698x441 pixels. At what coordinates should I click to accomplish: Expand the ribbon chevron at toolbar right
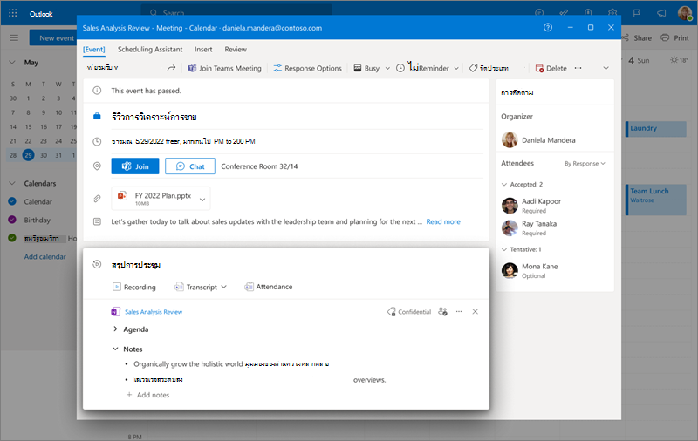coord(606,68)
